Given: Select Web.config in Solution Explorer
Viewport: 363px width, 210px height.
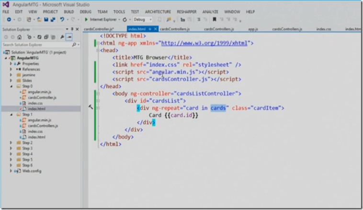Looking at the screenshot, I should (x=32, y=171).
